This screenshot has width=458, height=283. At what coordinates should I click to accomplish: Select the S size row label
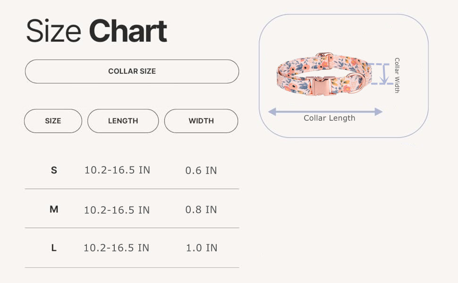click(54, 170)
